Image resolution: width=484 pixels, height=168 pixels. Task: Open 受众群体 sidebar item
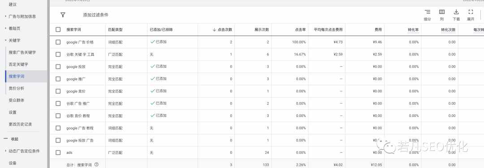tap(17, 100)
